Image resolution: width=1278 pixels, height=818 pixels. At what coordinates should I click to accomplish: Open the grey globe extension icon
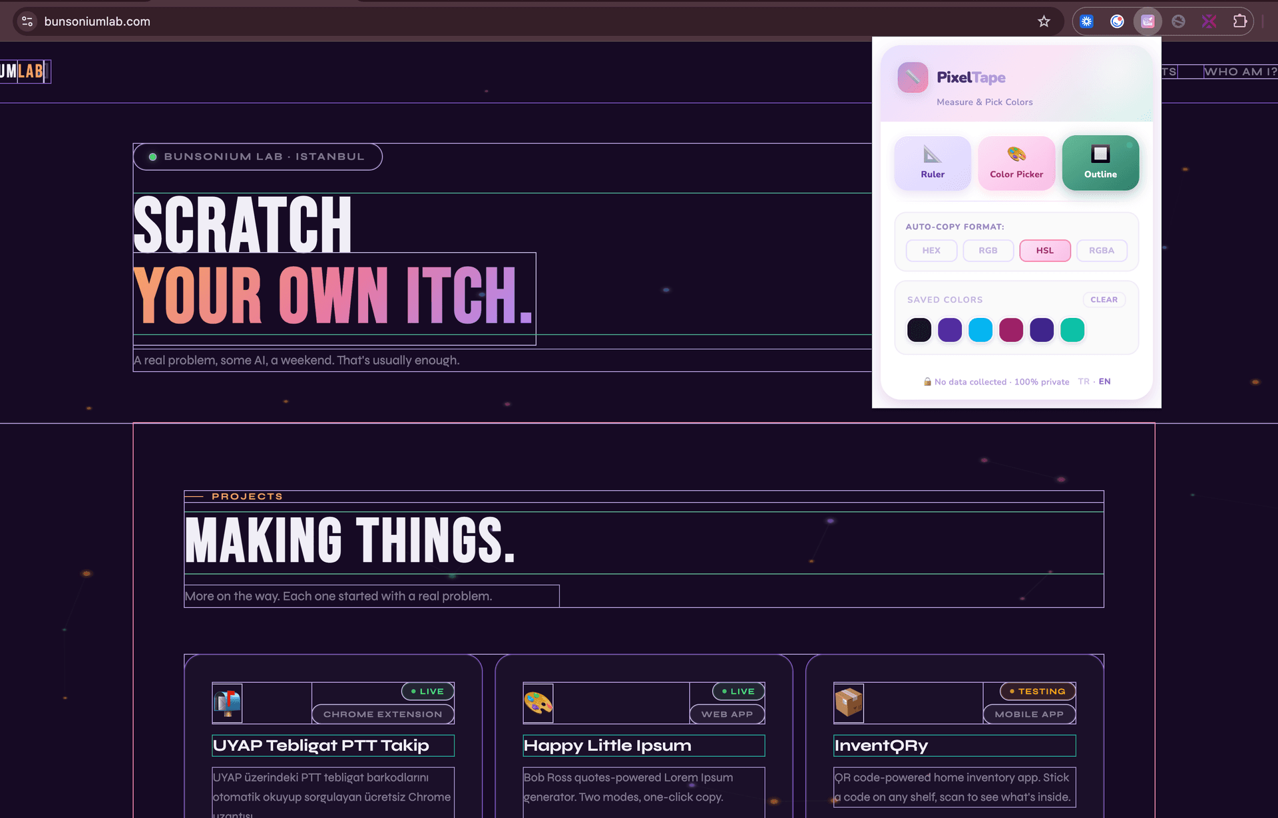[x=1178, y=21]
